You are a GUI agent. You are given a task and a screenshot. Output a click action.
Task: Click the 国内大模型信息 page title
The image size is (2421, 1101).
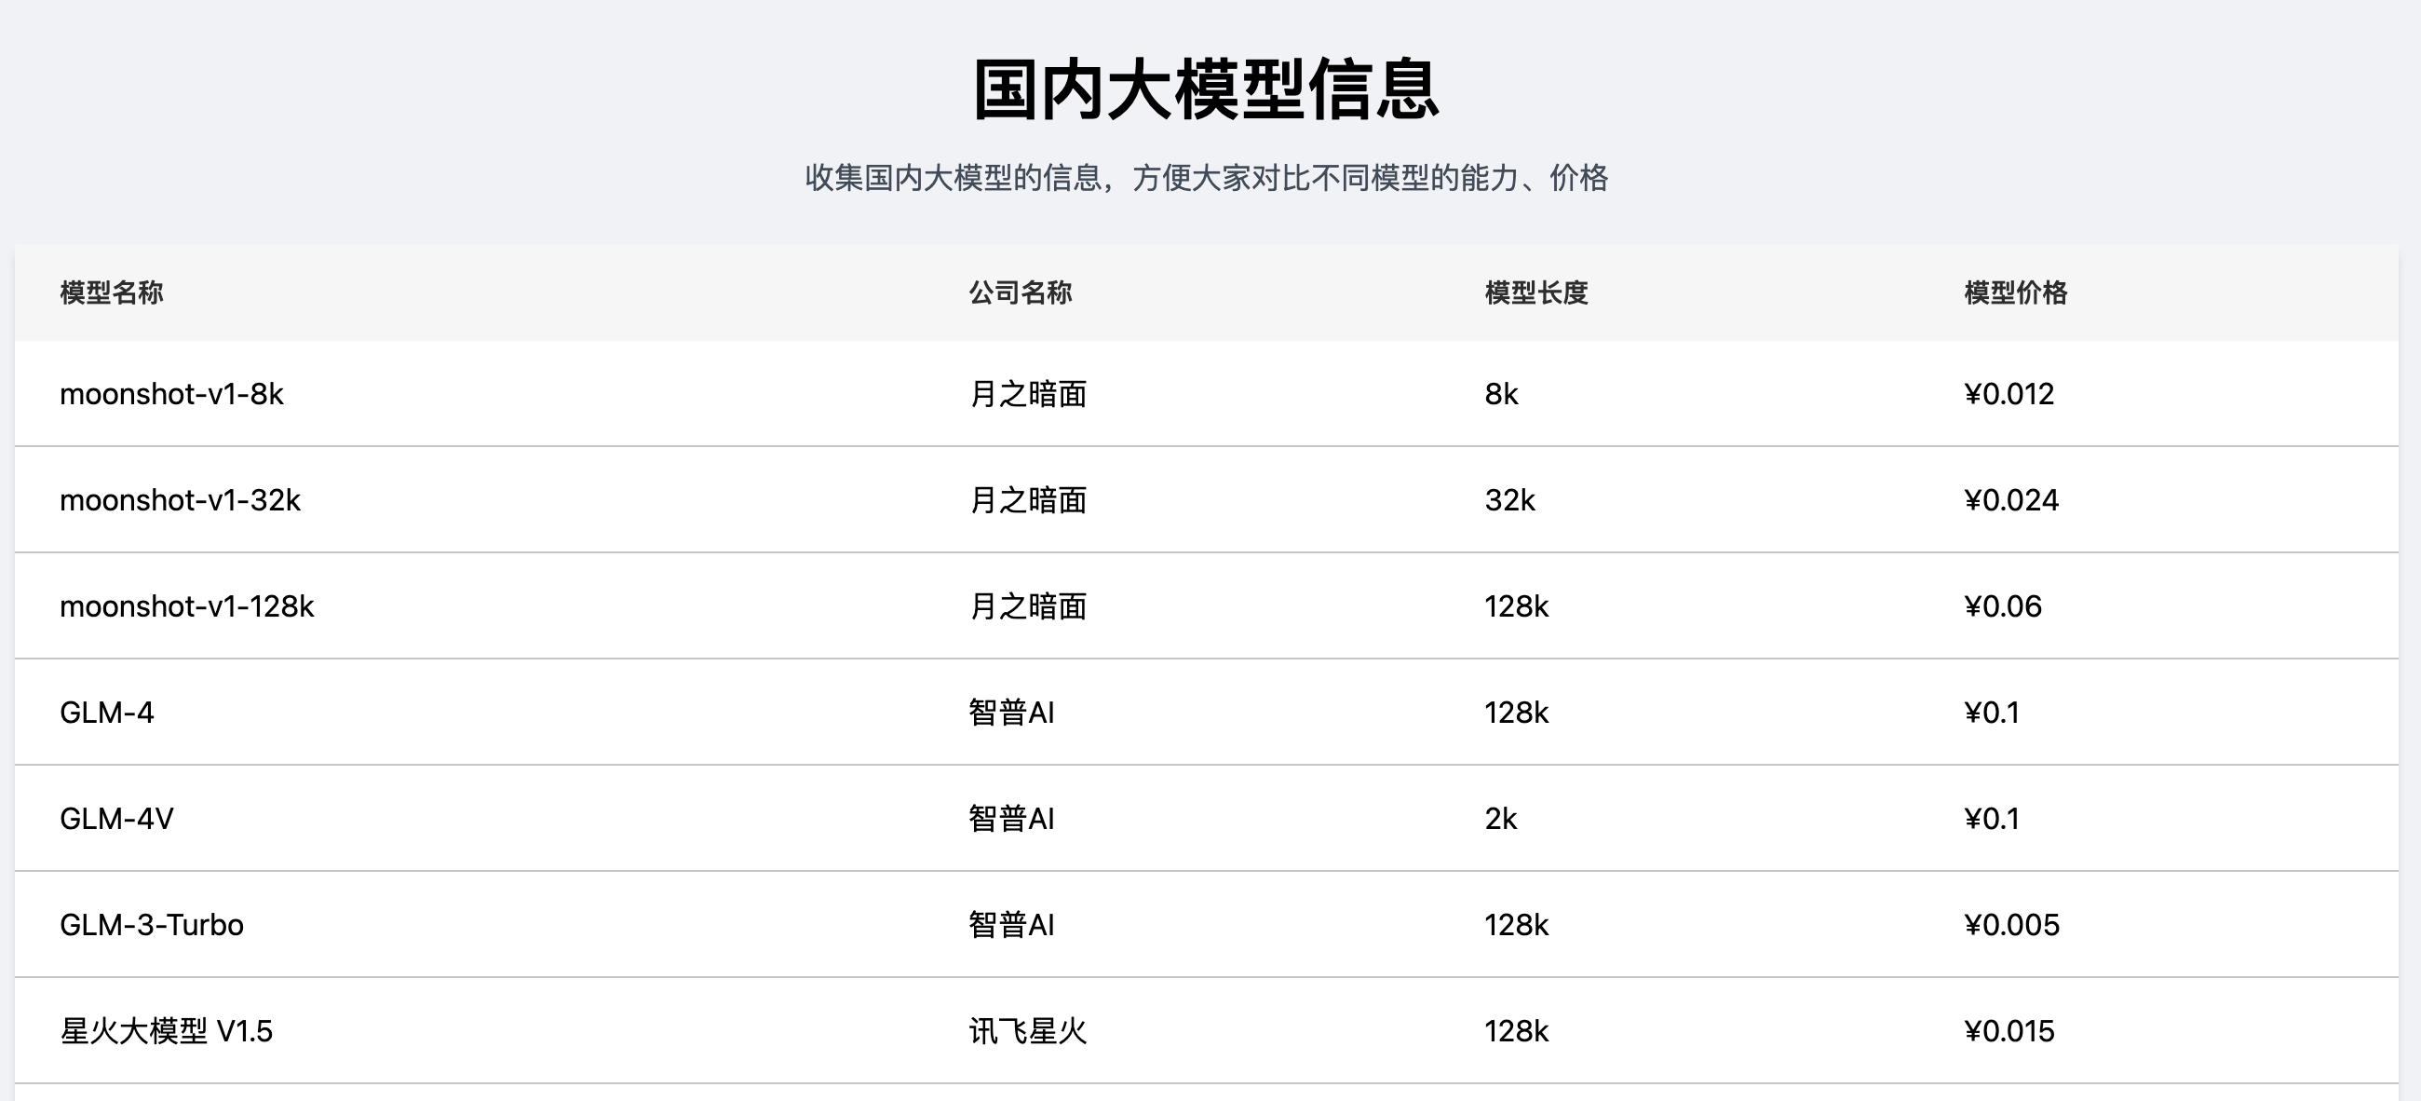(1207, 89)
